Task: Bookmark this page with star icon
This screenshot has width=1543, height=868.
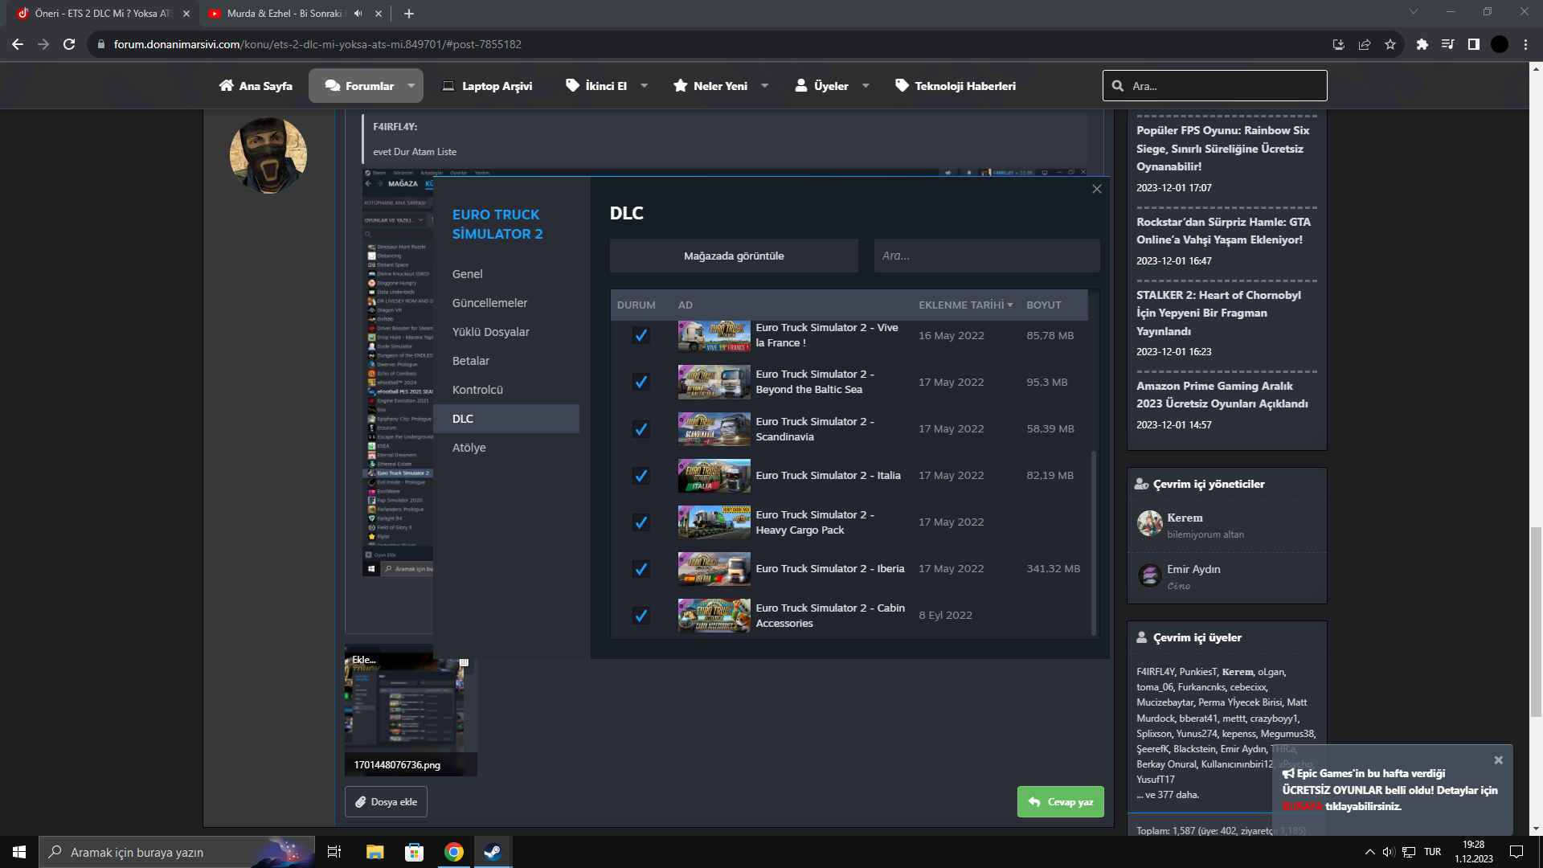Action: (1390, 44)
